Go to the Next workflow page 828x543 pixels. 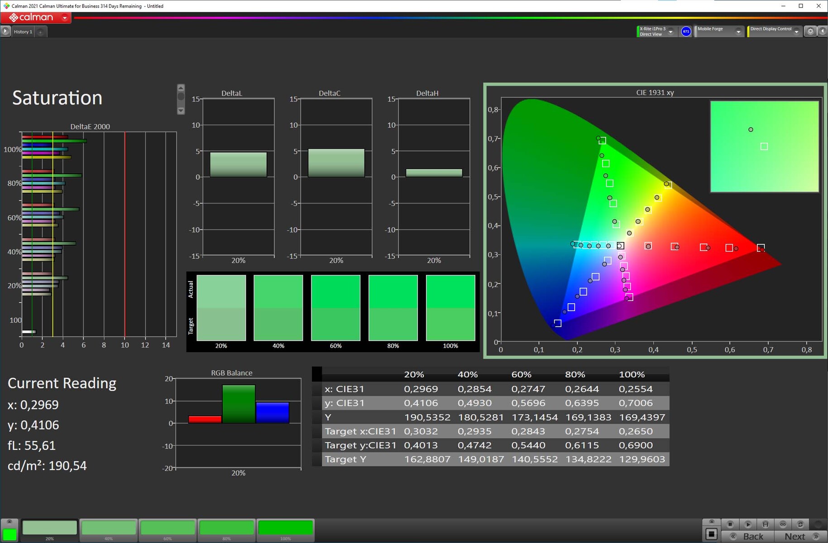click(x=799, y=536)
